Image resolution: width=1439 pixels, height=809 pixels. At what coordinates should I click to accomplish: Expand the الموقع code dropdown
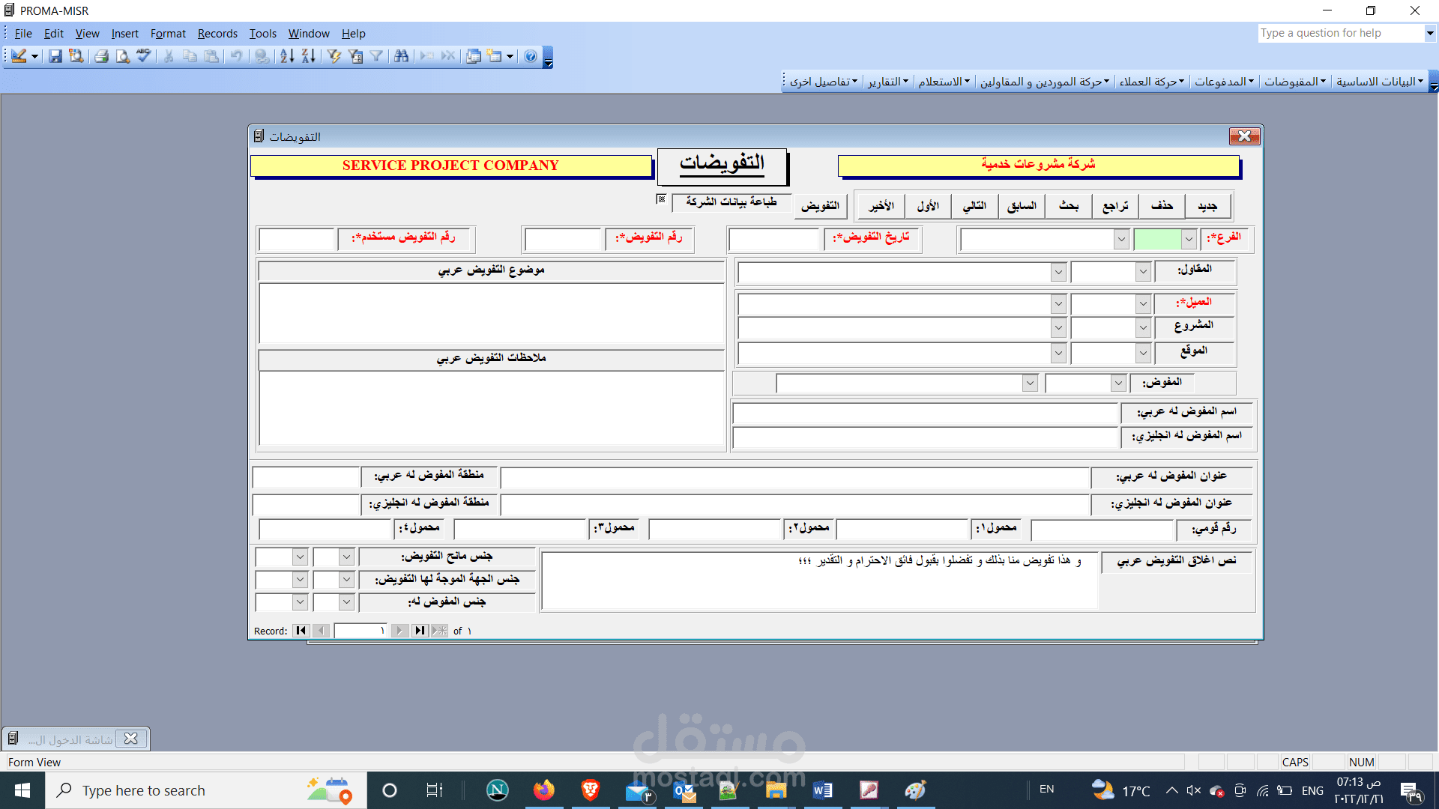coord(1143,353)
